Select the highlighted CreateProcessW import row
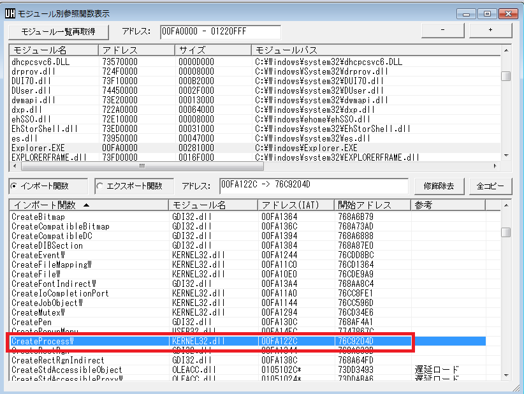The height and width of the screenshot is (394, 524). pyautogui.click(x=247, y=341)
